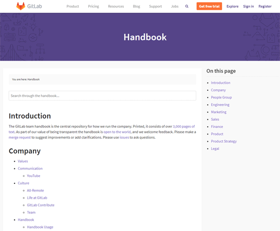The image size is (280, 231).
Task: Open the 'merge request' link
Action: [x=20, y=138]
